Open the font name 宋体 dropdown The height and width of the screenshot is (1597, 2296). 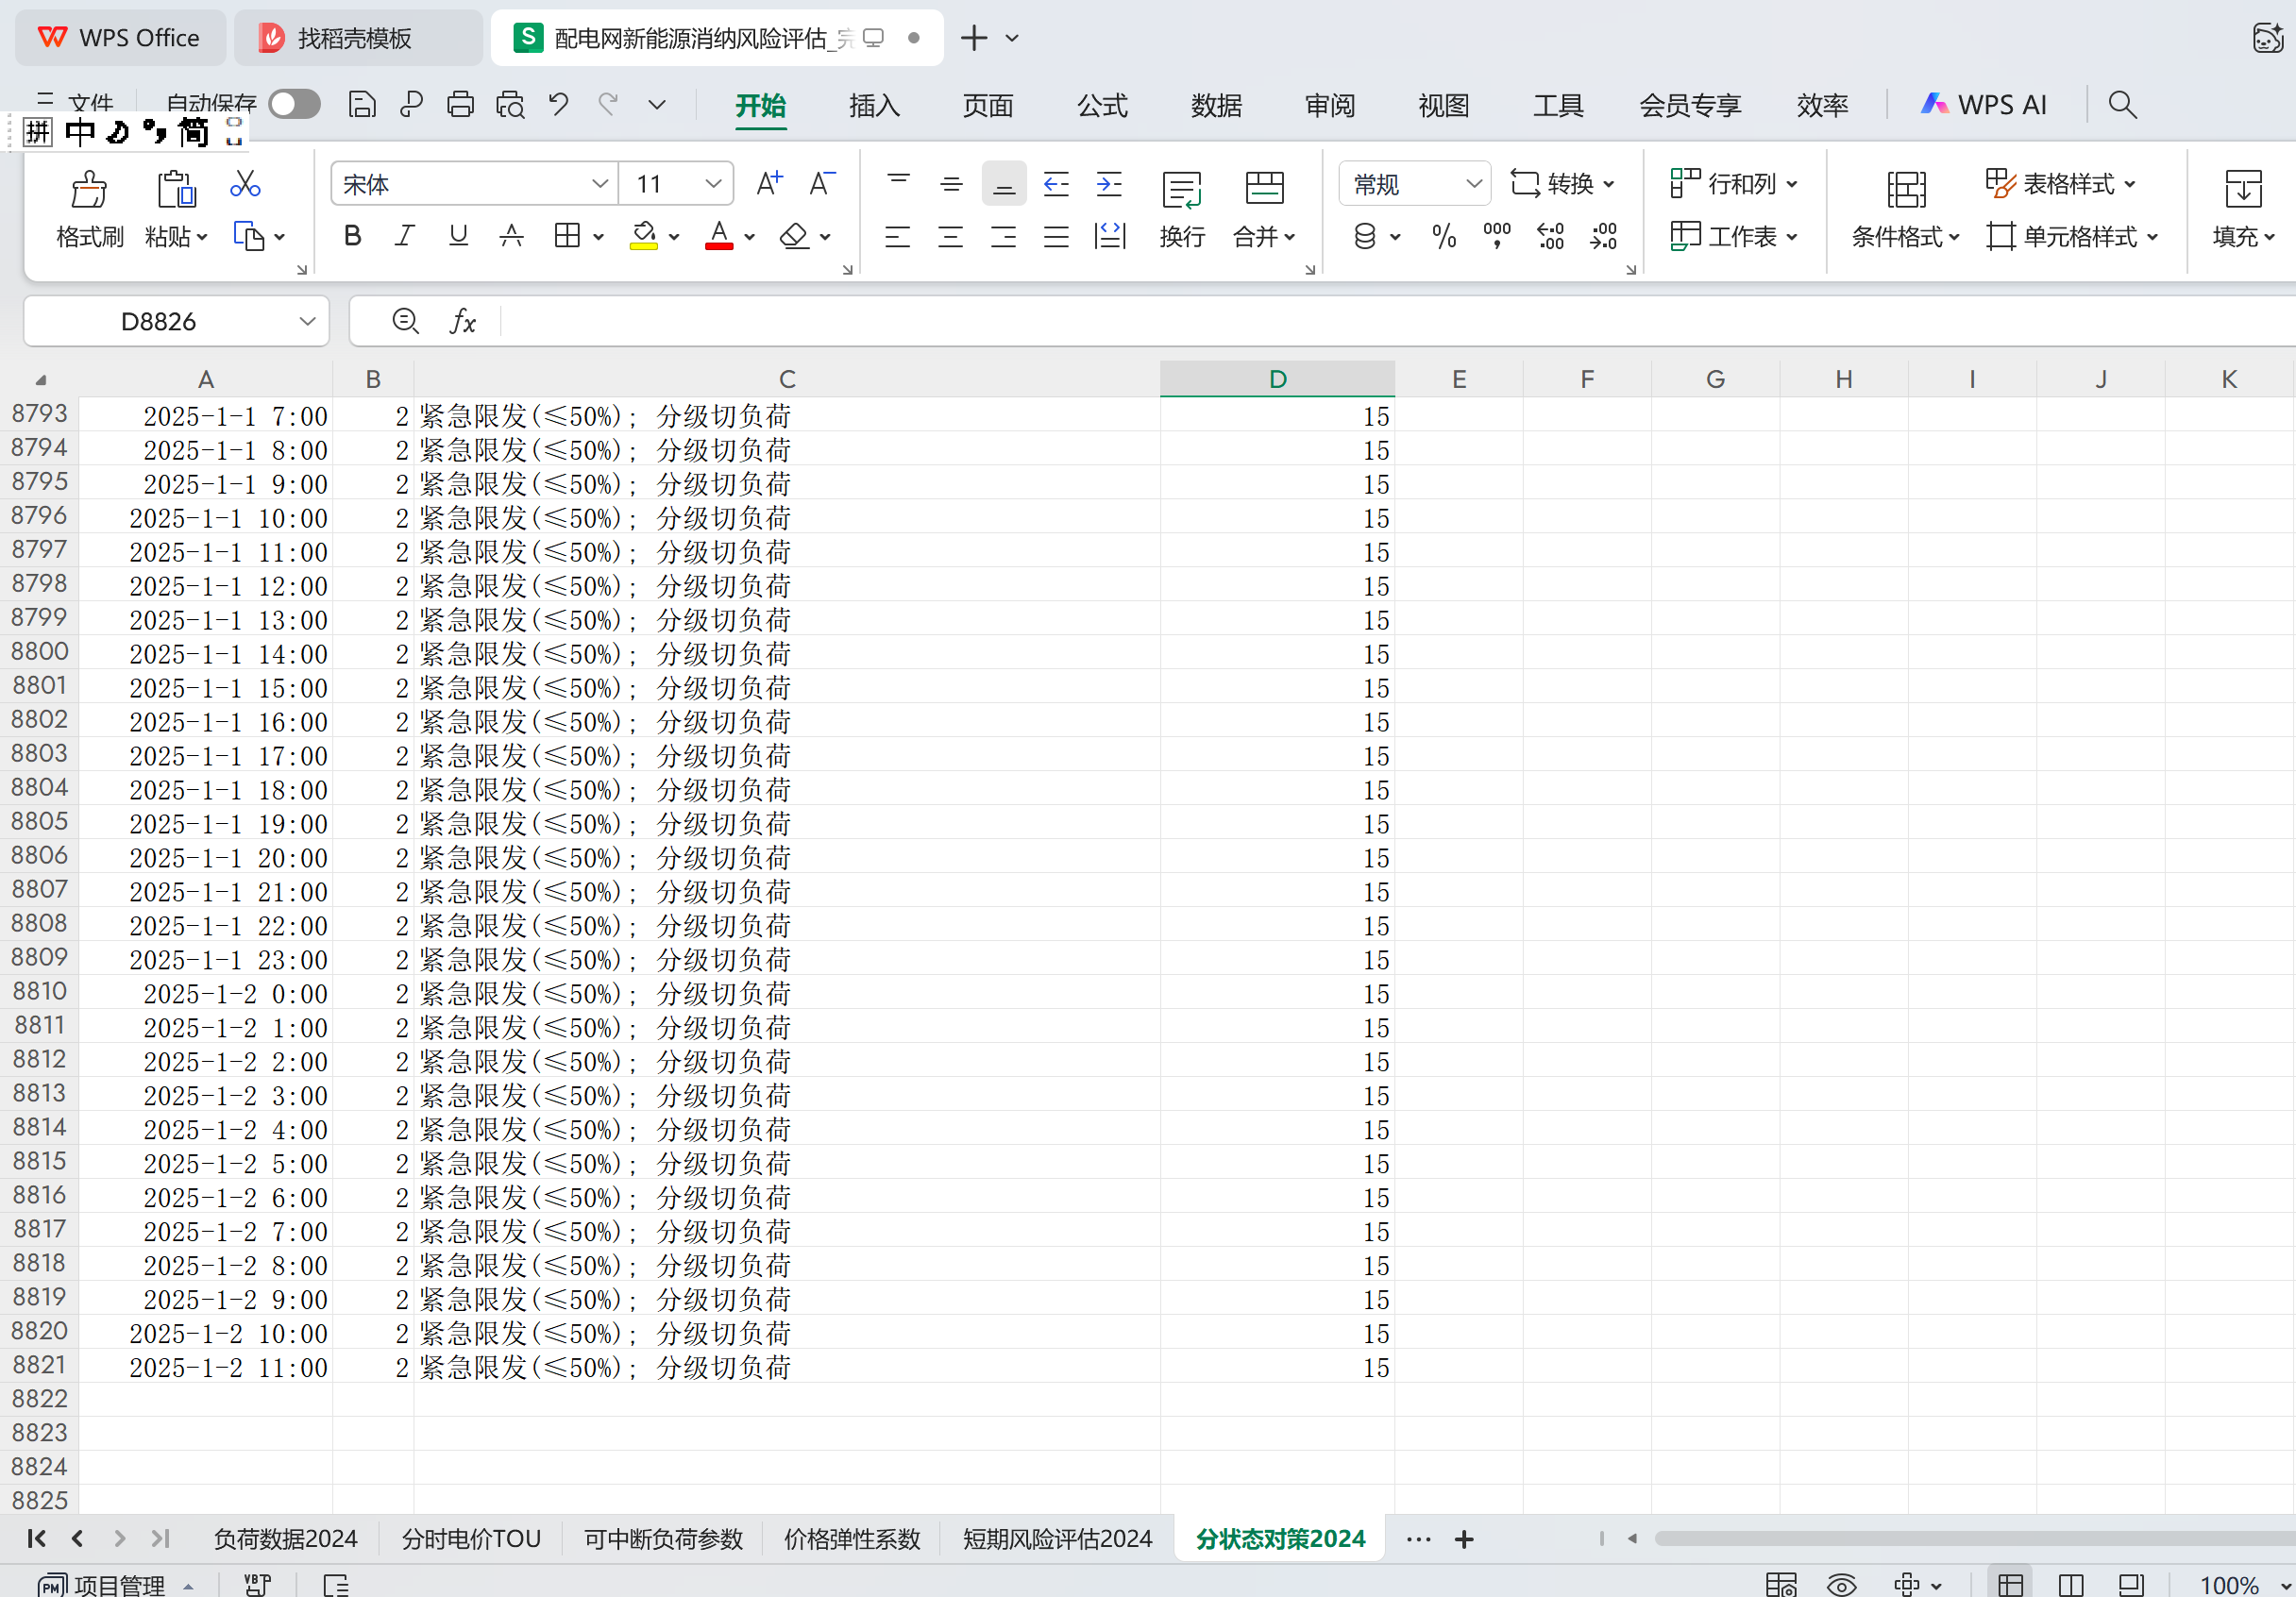599,184
